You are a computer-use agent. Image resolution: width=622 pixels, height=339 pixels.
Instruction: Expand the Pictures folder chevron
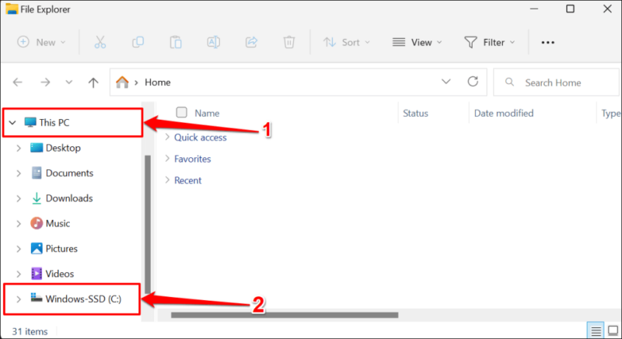point(19,249)
